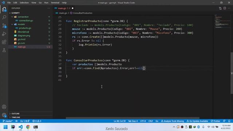This screenshot has width=233, height=131.
Task: Open the Help menu
Action: [64, 3]
